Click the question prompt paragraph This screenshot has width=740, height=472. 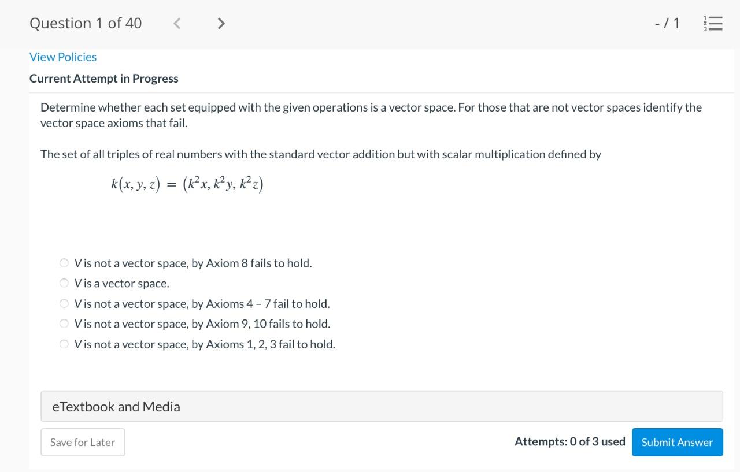point(370,115)
